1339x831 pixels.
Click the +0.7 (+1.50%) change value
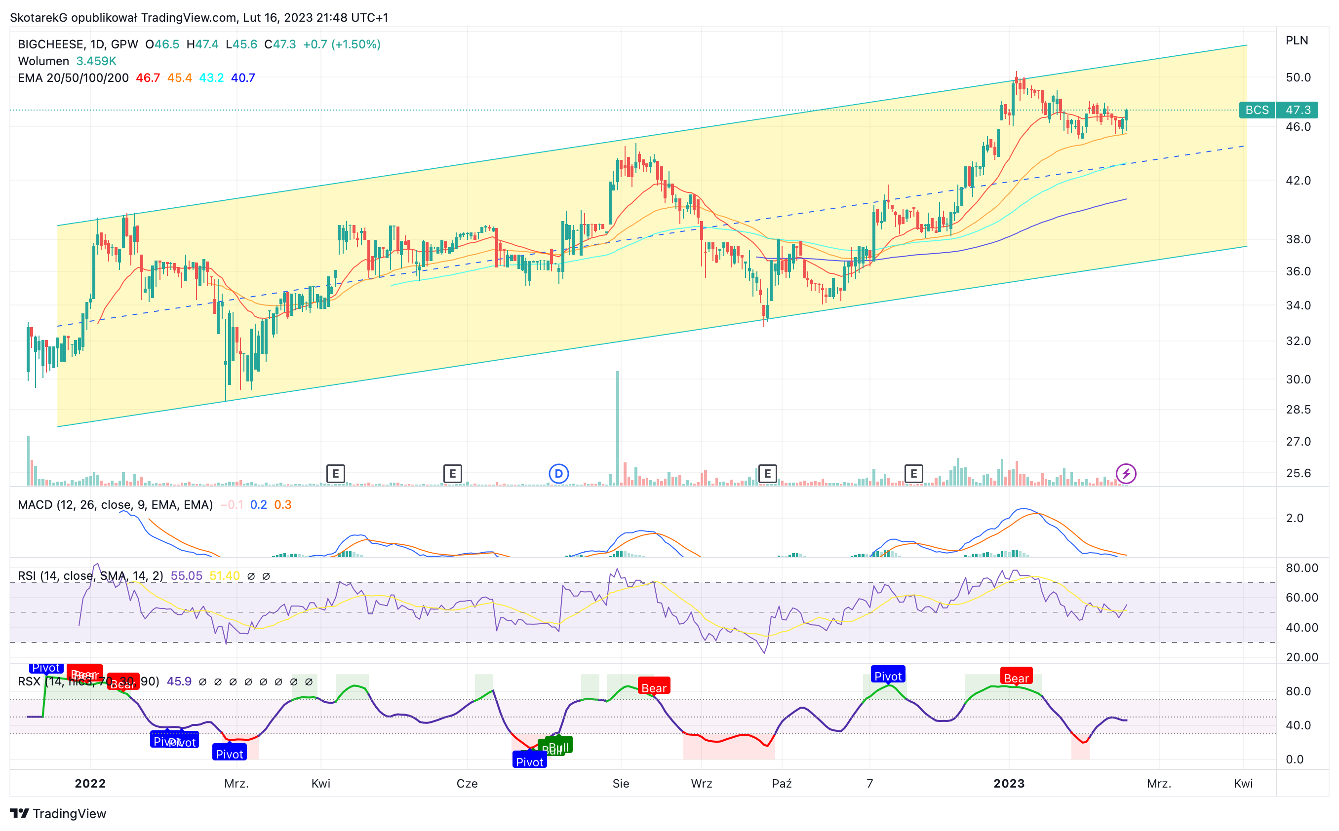(x=342, y=44)
